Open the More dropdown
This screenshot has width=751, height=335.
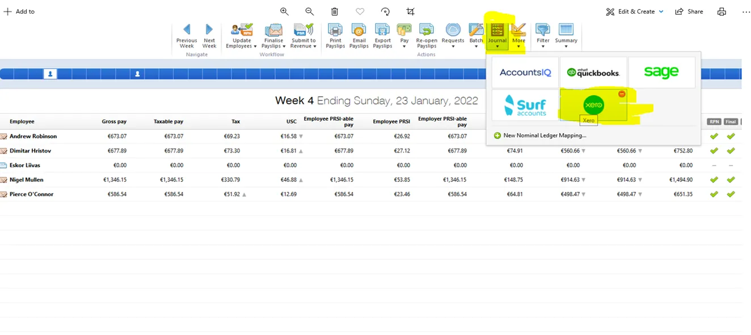(518, 36)
